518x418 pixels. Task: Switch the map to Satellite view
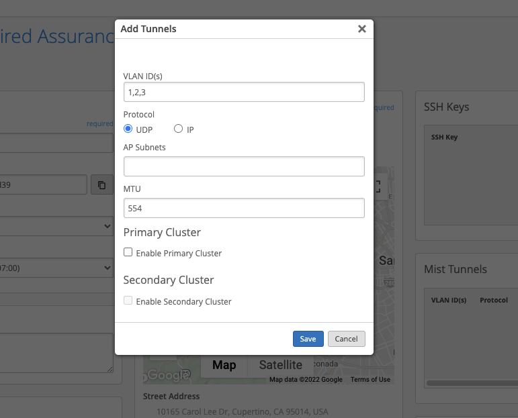(x=280, y=365)
